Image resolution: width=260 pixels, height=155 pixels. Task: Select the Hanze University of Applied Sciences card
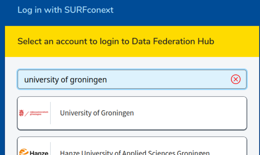pos(132,146)
